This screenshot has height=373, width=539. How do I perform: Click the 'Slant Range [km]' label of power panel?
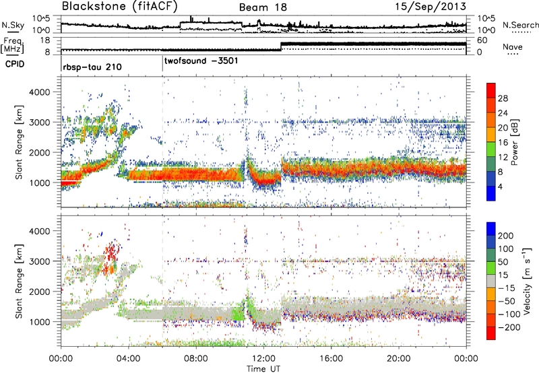[20, 142]
